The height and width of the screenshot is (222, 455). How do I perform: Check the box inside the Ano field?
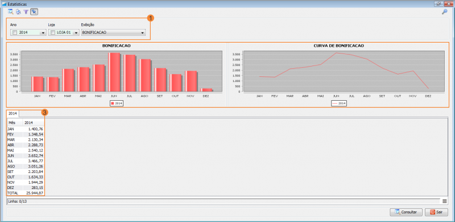pyautogui.click(x=15, y=33)
